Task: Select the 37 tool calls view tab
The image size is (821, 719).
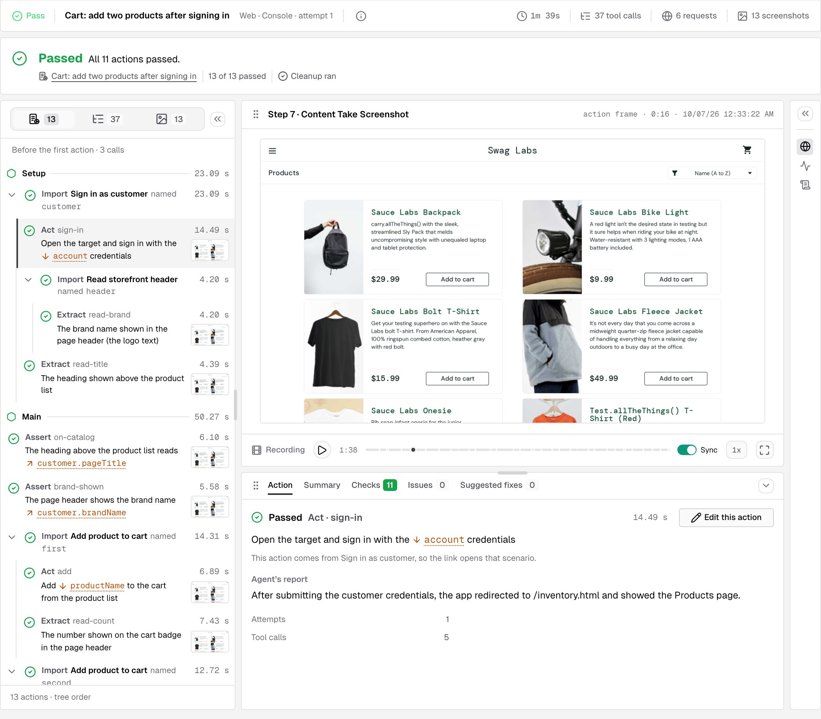Action: click(x=106, y=119)
